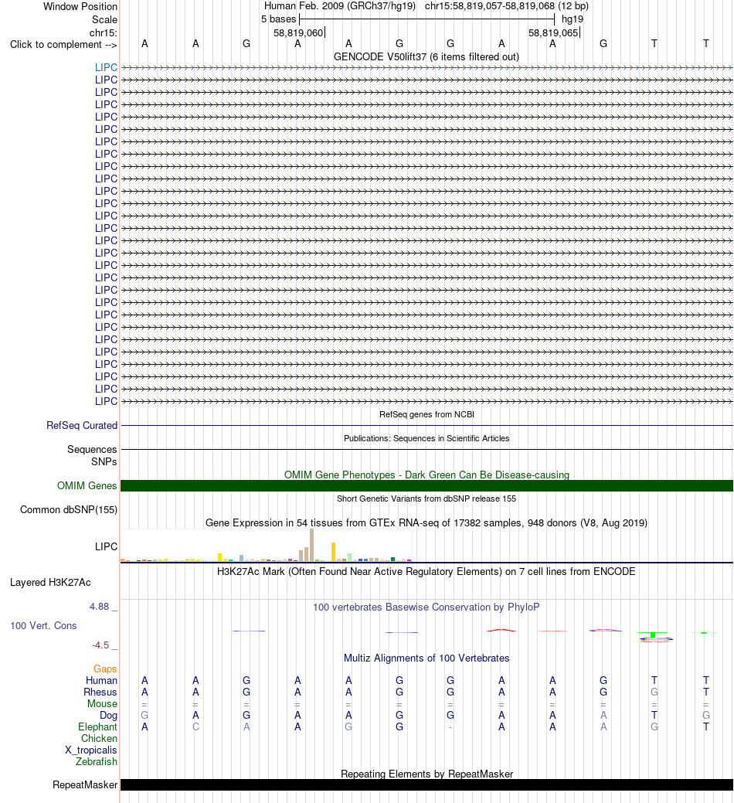
Task: Open 'Multiz Alignments of 100 Vertebrates' title
Action: 426,658
